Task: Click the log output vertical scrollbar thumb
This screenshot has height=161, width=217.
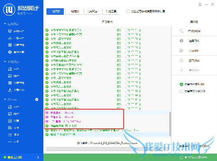Action: [x=170, y=124]
